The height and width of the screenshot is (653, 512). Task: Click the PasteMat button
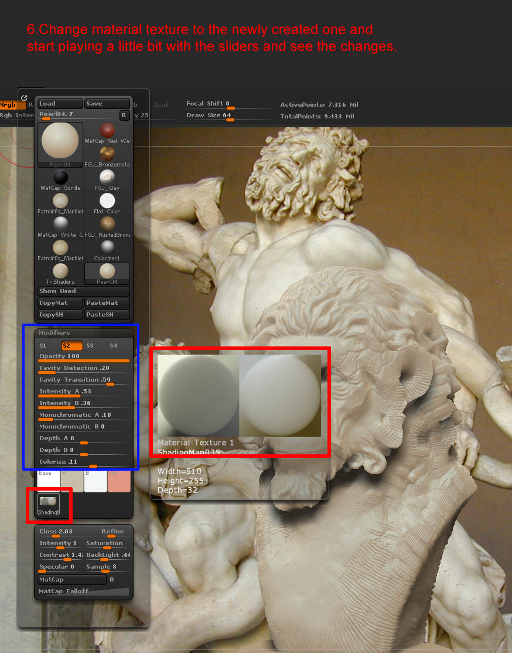coord(107,303)
